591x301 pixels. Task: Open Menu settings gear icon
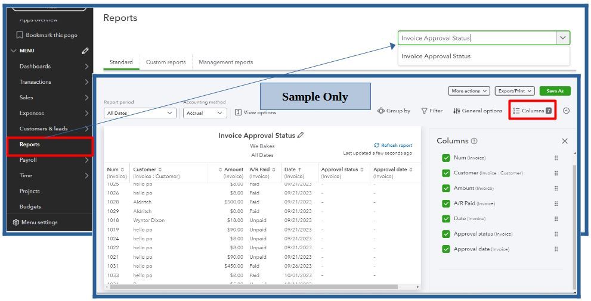[x=16, y=222]
